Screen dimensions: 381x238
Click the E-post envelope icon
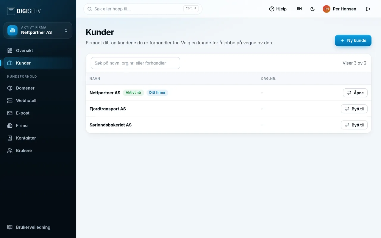point(10,113)
